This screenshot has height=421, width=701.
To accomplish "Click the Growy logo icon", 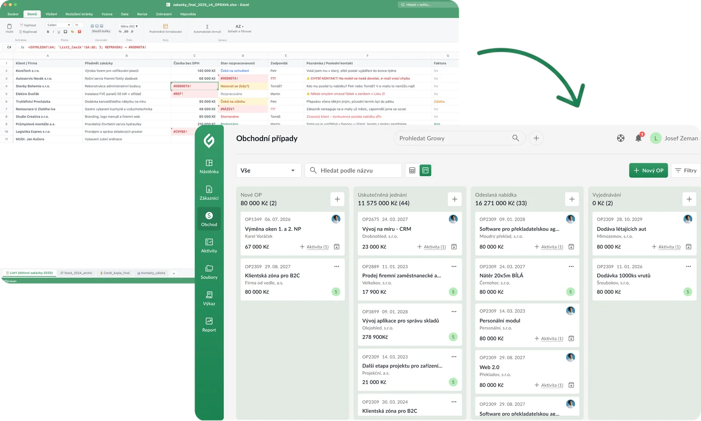I will pyautogui.click(x=209, y=140).
